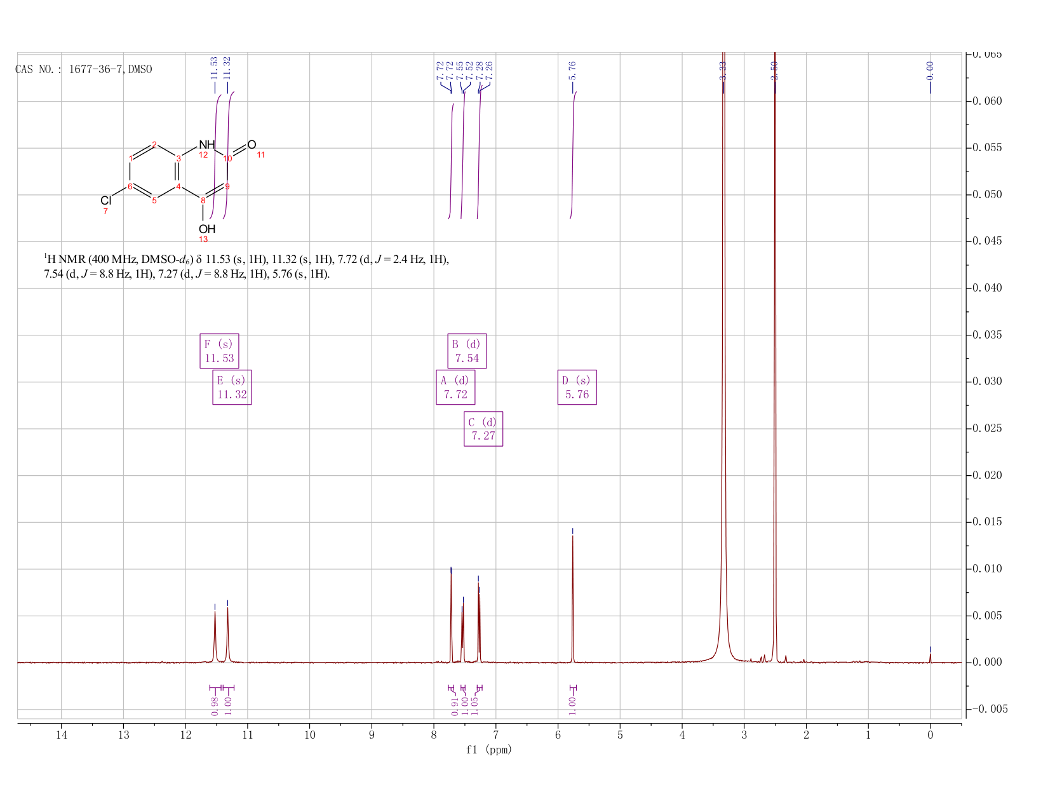Click the 12 tick label on ppm axis
The width and height of the screenshot is (1048, 810).
tap(185, 735)
